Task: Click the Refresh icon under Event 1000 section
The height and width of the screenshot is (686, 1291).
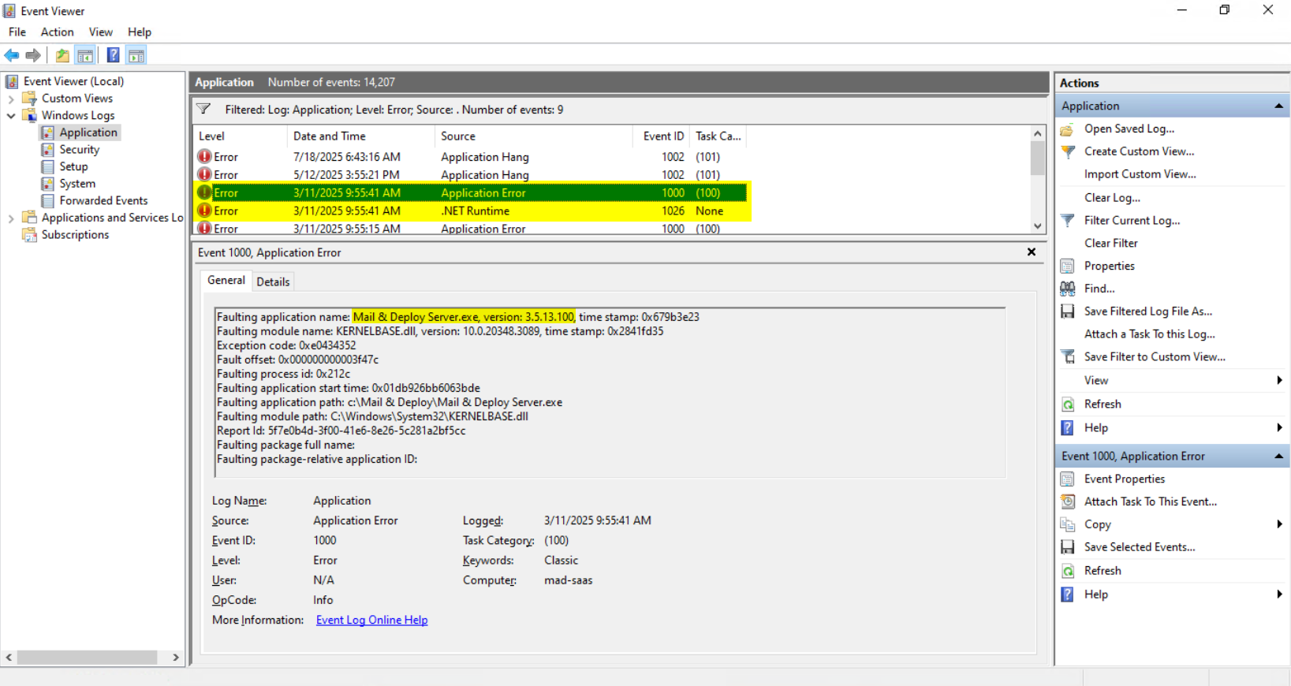Action: [x=1067, y=571]
